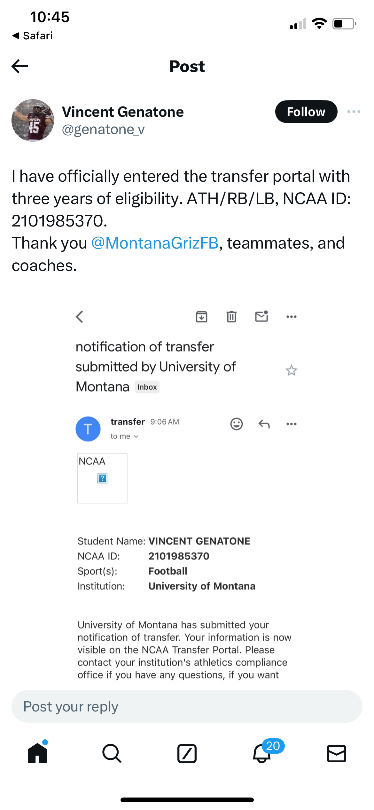Expand the 'to me' recipient chevron
374x810 pixels.
[136, 437]
